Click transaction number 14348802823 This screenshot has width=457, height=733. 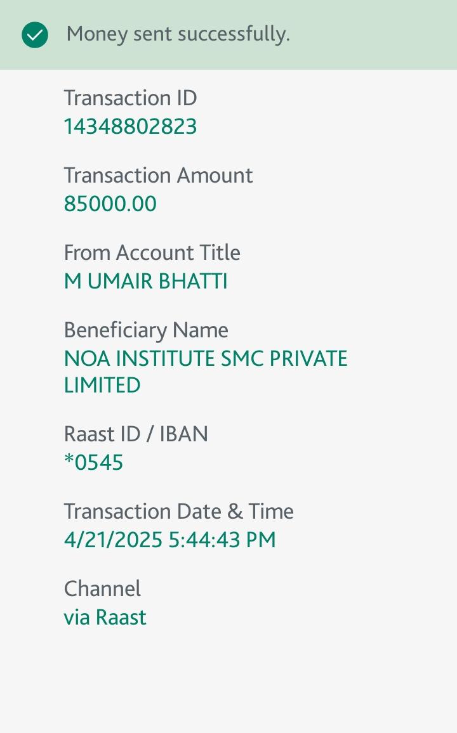[130, 127]
